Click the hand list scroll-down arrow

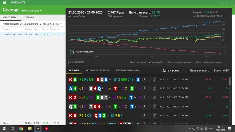pos(230,123)
